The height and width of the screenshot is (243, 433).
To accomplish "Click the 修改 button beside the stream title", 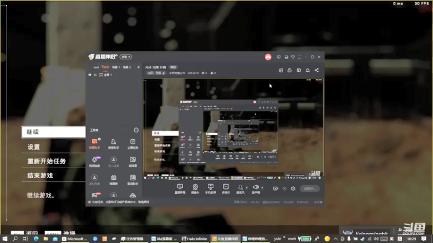I will pos(173,67).
